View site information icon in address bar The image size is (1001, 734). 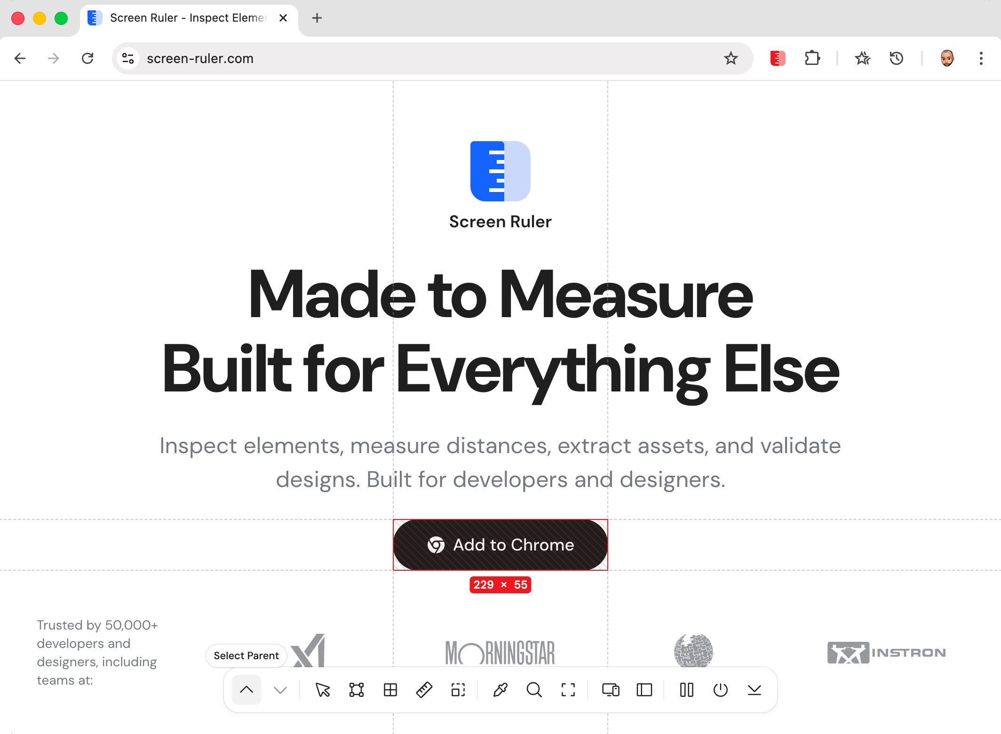tap(128, 58)
